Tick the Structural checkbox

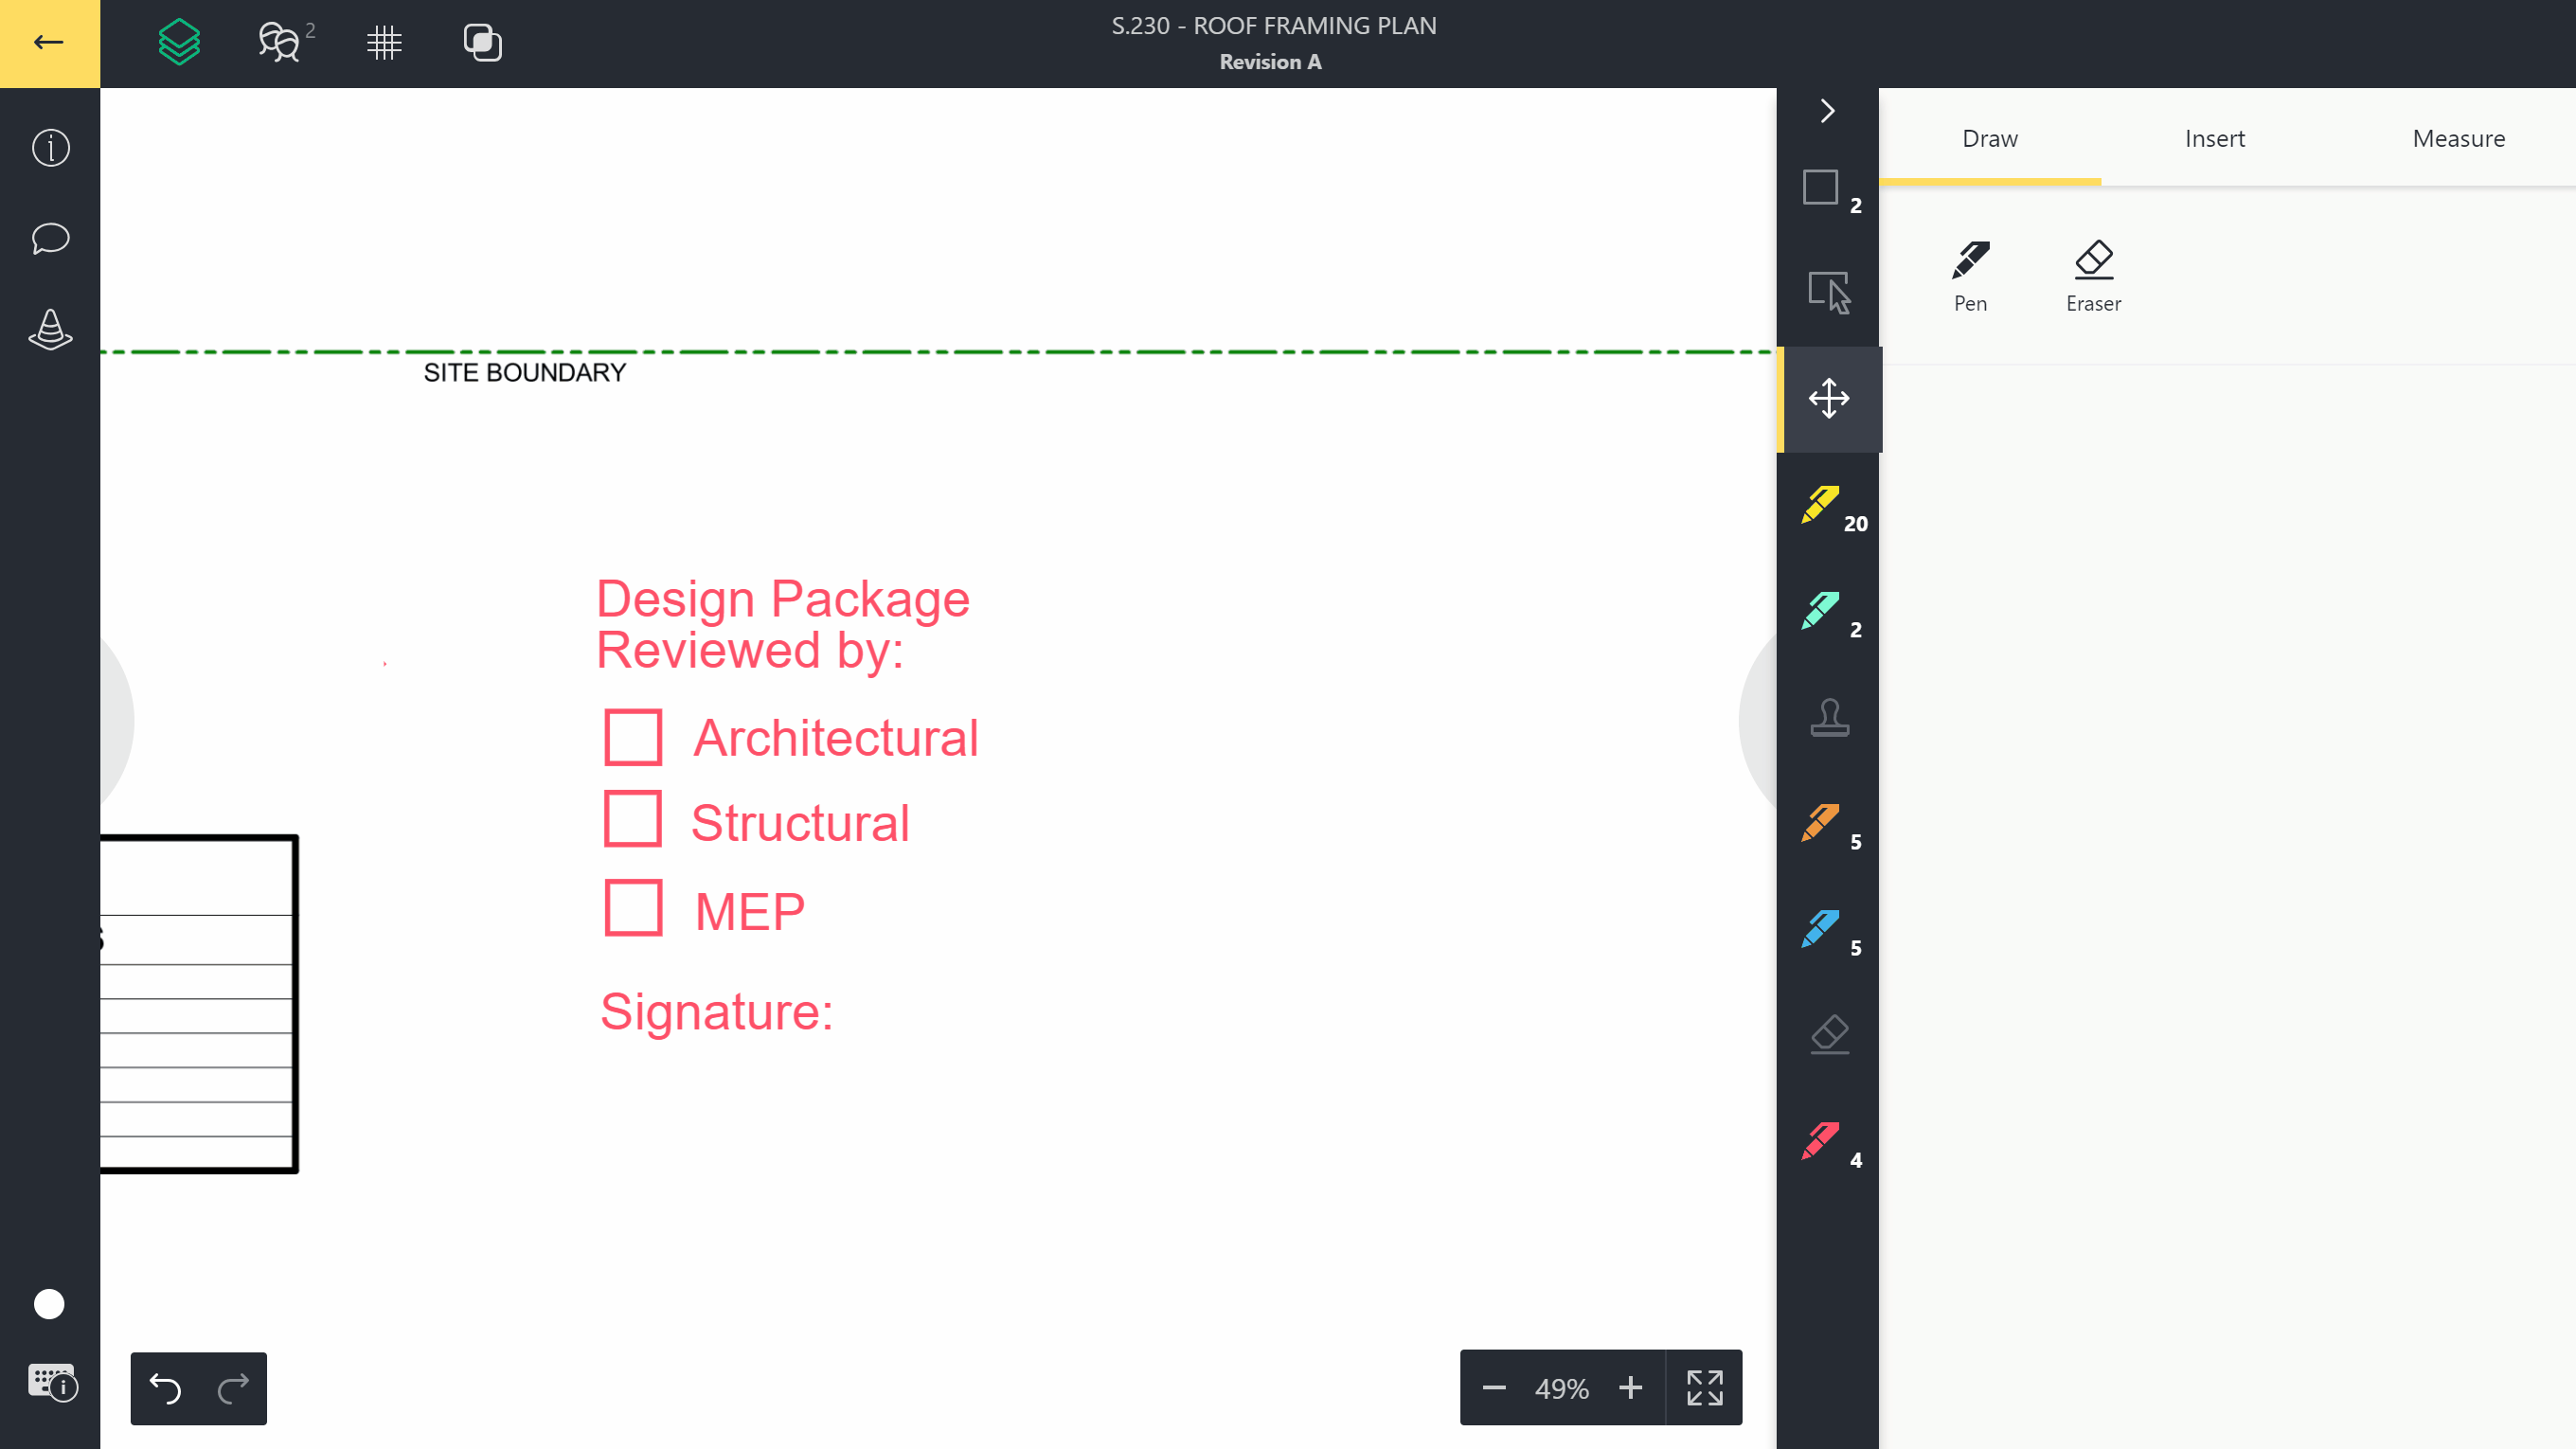[x=633, y=819]
